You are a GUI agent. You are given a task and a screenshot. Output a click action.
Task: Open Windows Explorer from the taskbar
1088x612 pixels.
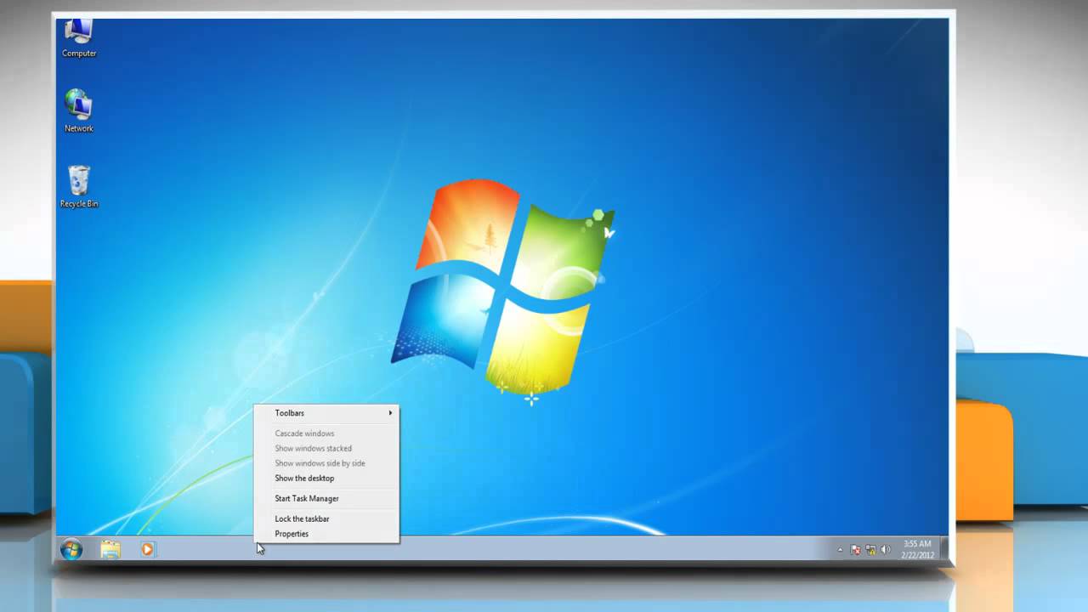click(110, 549)
